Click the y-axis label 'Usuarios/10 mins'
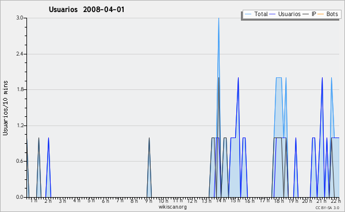 pos(5,108)
